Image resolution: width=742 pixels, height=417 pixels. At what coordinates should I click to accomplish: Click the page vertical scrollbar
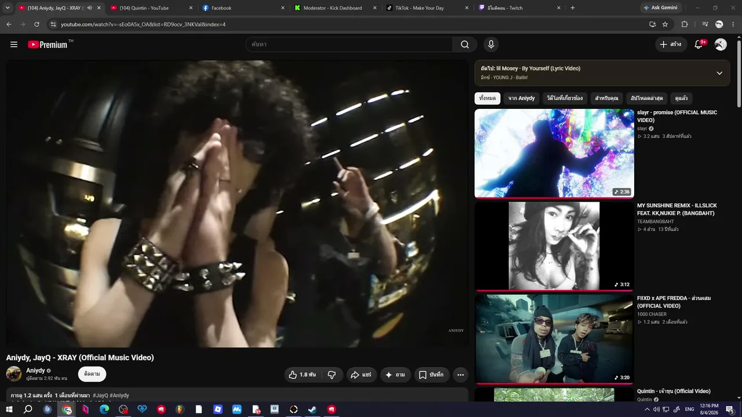[739, 72]
